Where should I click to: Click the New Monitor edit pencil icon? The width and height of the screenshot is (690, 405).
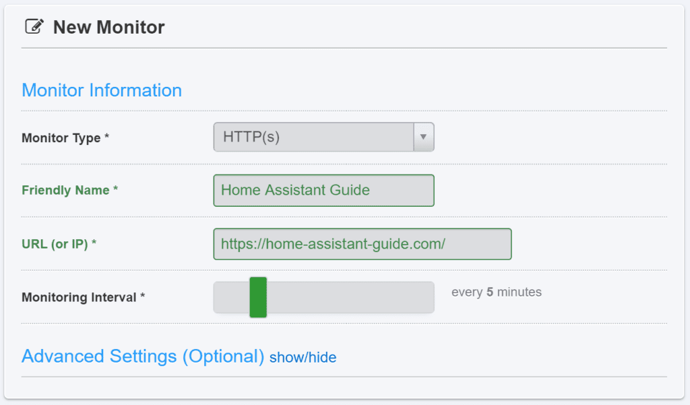(34, 26)
